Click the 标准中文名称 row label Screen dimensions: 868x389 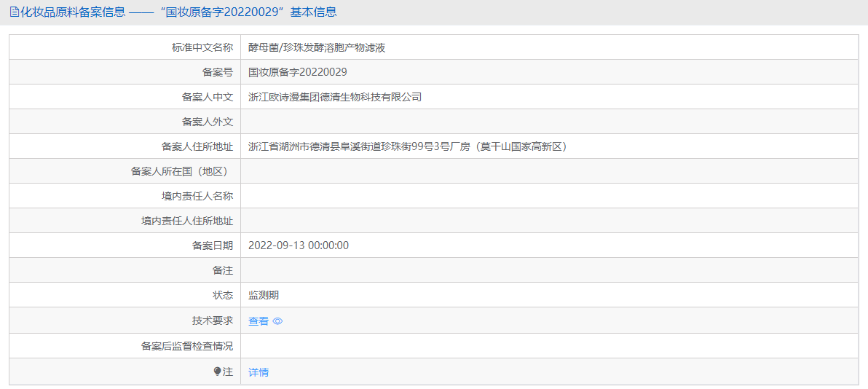point(202,47)
